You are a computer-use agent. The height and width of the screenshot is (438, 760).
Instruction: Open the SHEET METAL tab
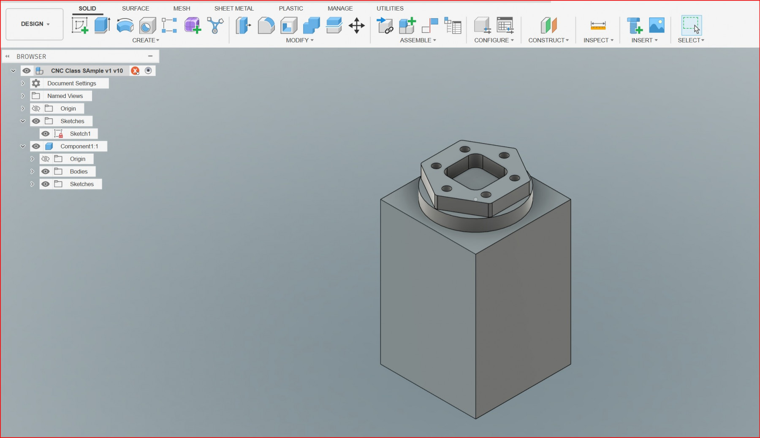tap(234, 8)
